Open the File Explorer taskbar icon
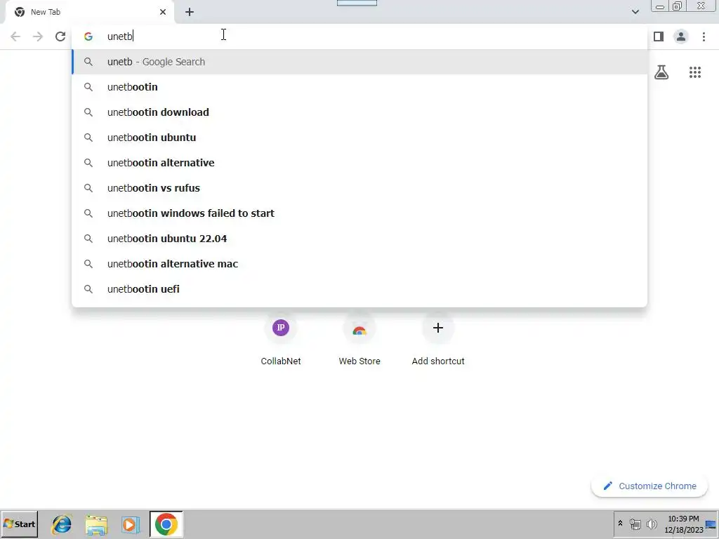Viewport: 719px width, 539px height. pyautogui.click(x=96, y=524)
